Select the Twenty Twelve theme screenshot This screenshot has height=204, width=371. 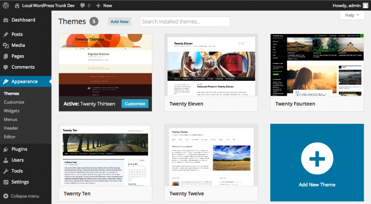coord(211,155)
